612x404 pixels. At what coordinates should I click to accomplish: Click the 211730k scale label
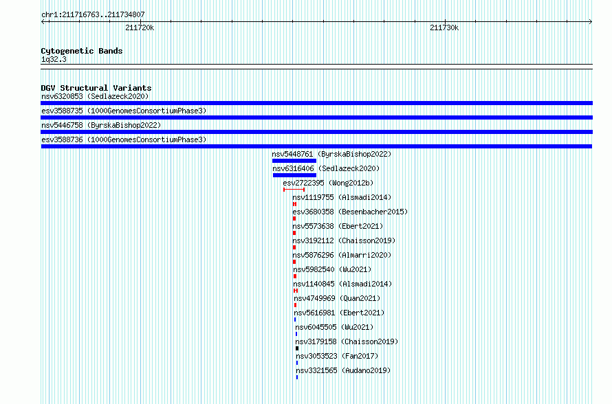pos(444,28)
